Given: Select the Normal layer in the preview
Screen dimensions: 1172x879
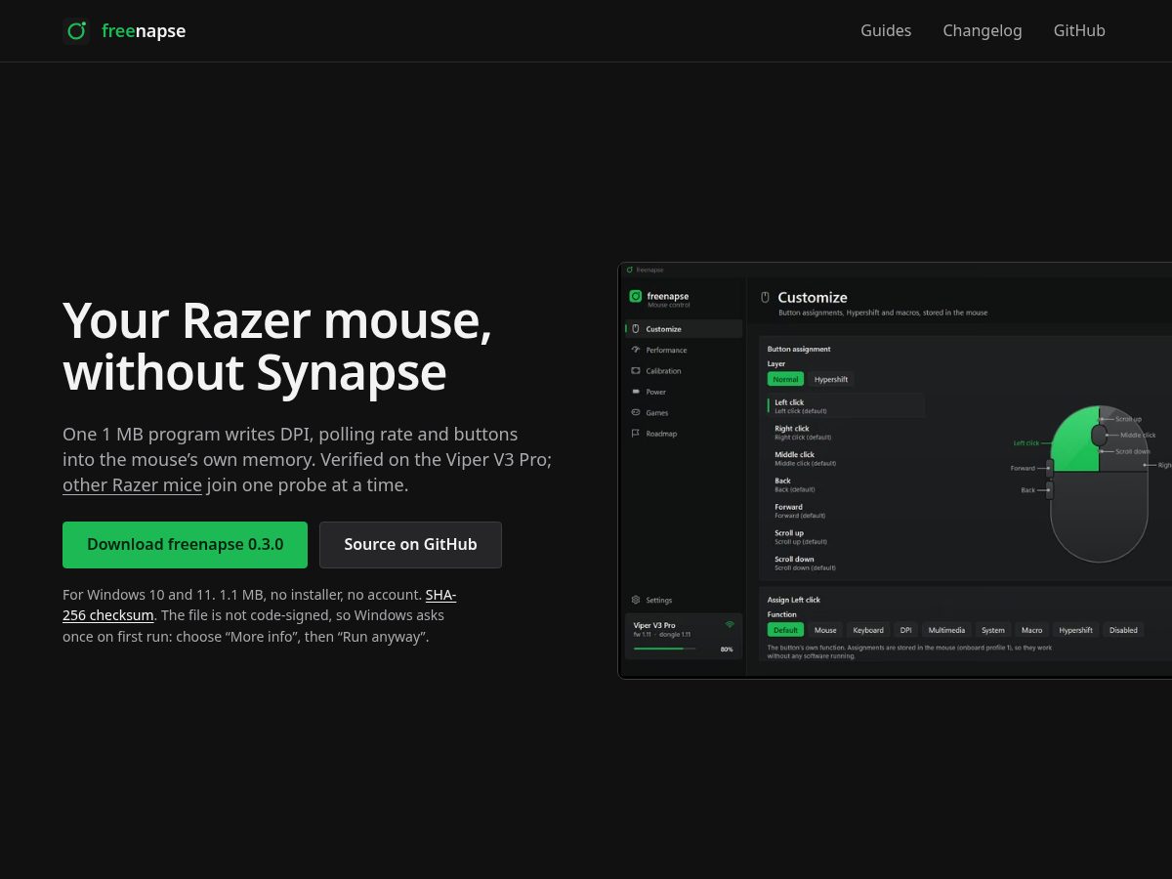Looking at the screenshot, I should tap(785, 379).
